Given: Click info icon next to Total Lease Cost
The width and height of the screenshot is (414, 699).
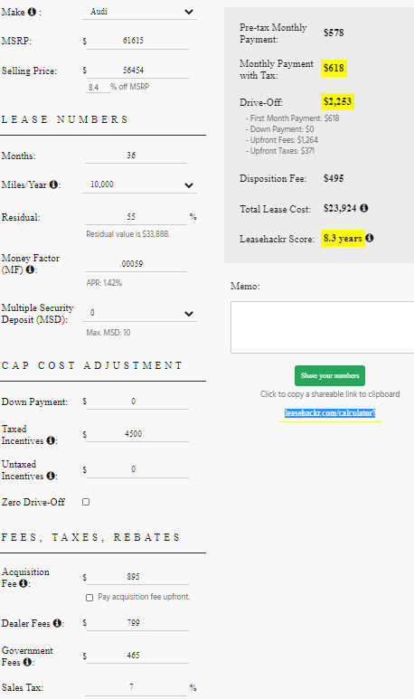Looking at the screenshot, I should [x=364, y=208].
